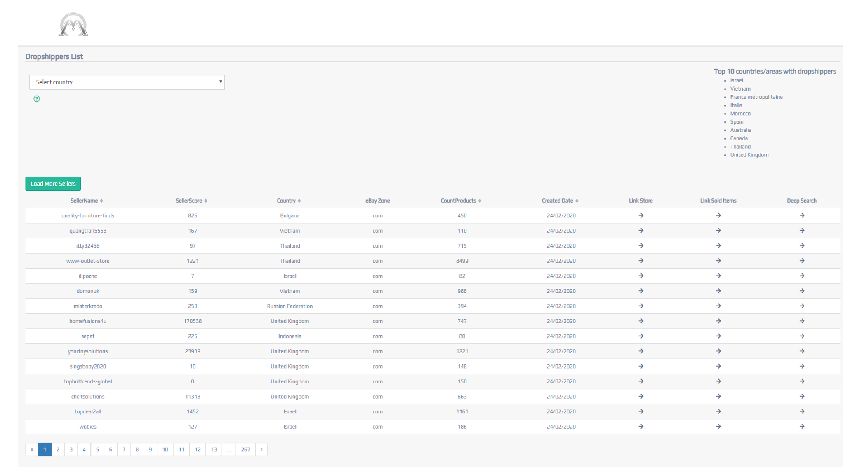The image size is (843, 467).
Task: Click Israel in top countries list
Action: click(x=736, y=80)
